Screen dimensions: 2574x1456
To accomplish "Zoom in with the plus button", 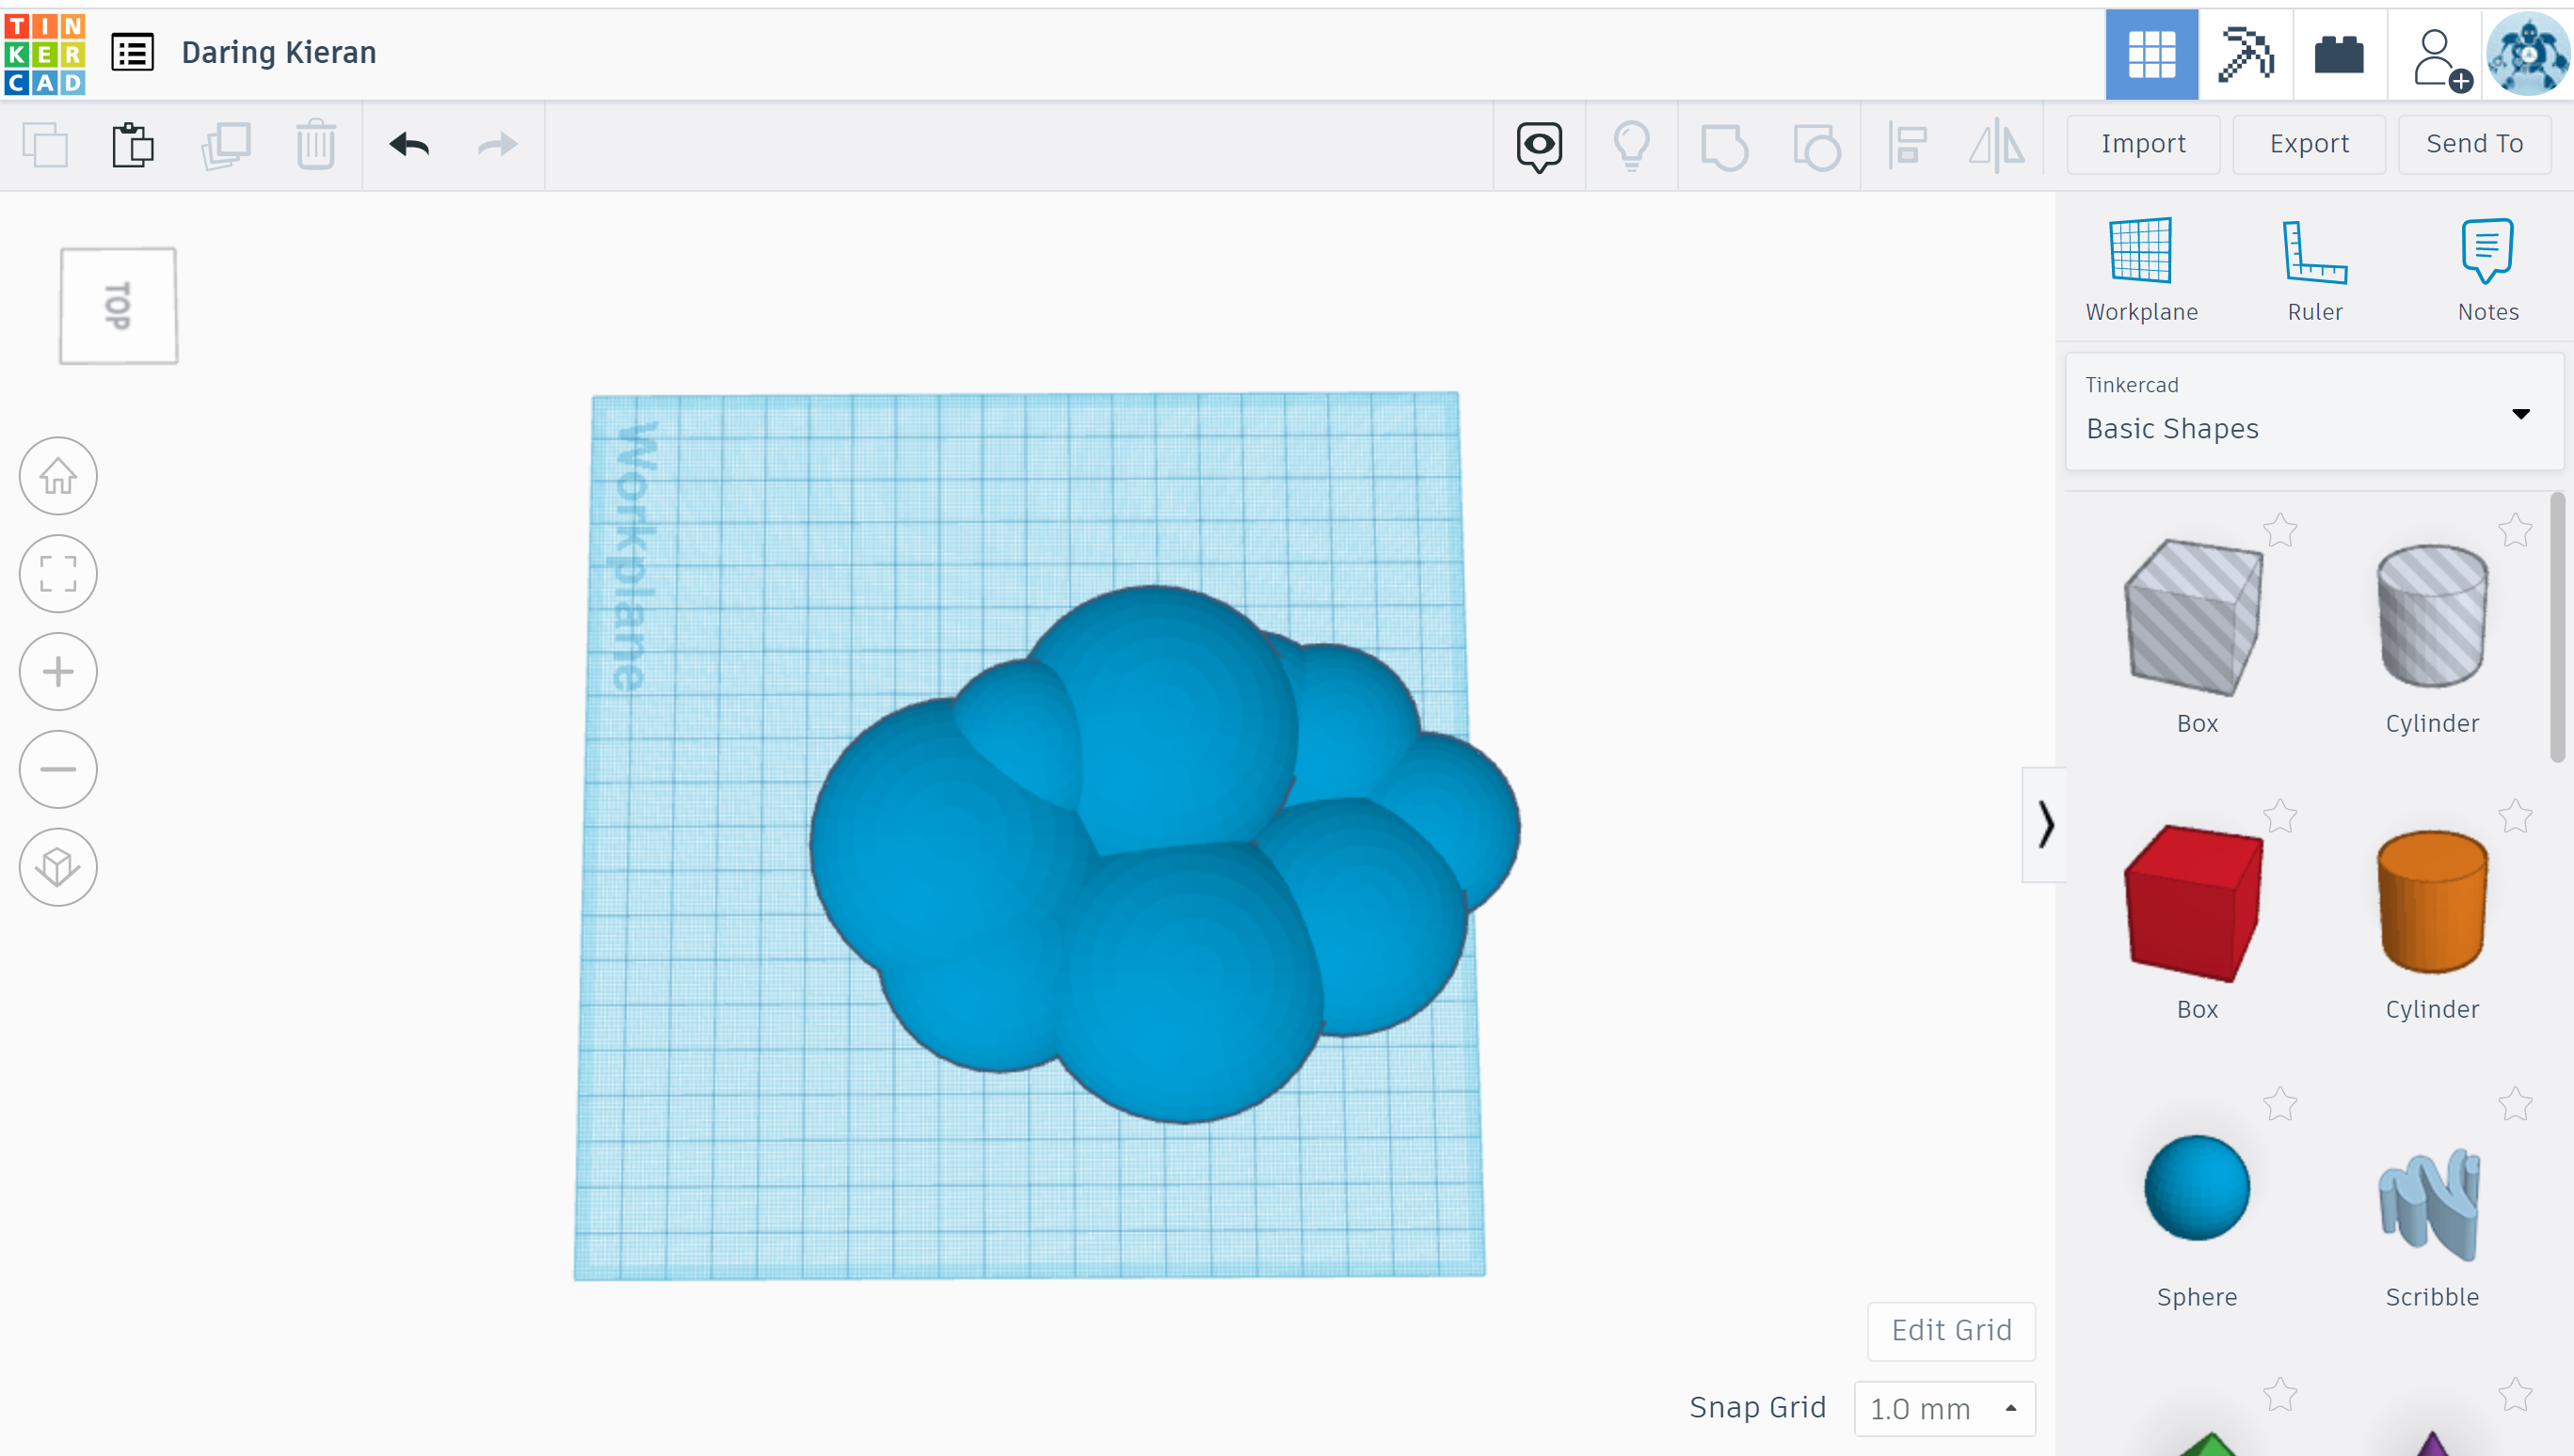I will pos(58,672).
